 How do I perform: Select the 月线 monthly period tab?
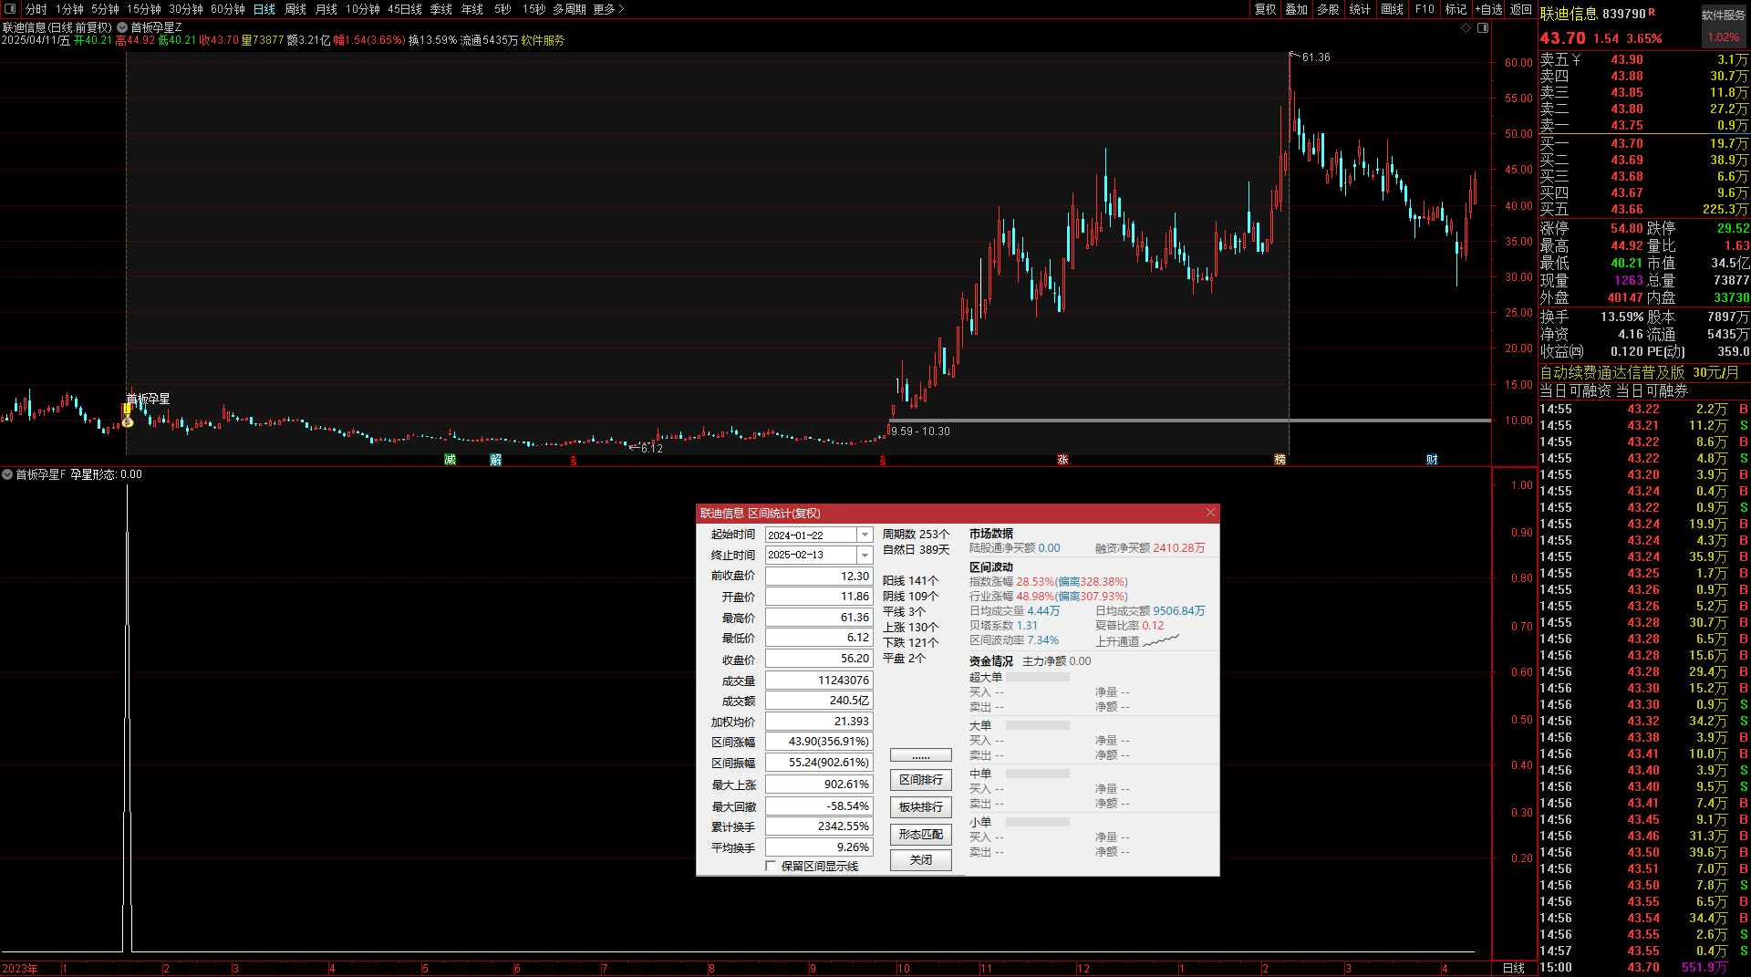coord(326,9)
